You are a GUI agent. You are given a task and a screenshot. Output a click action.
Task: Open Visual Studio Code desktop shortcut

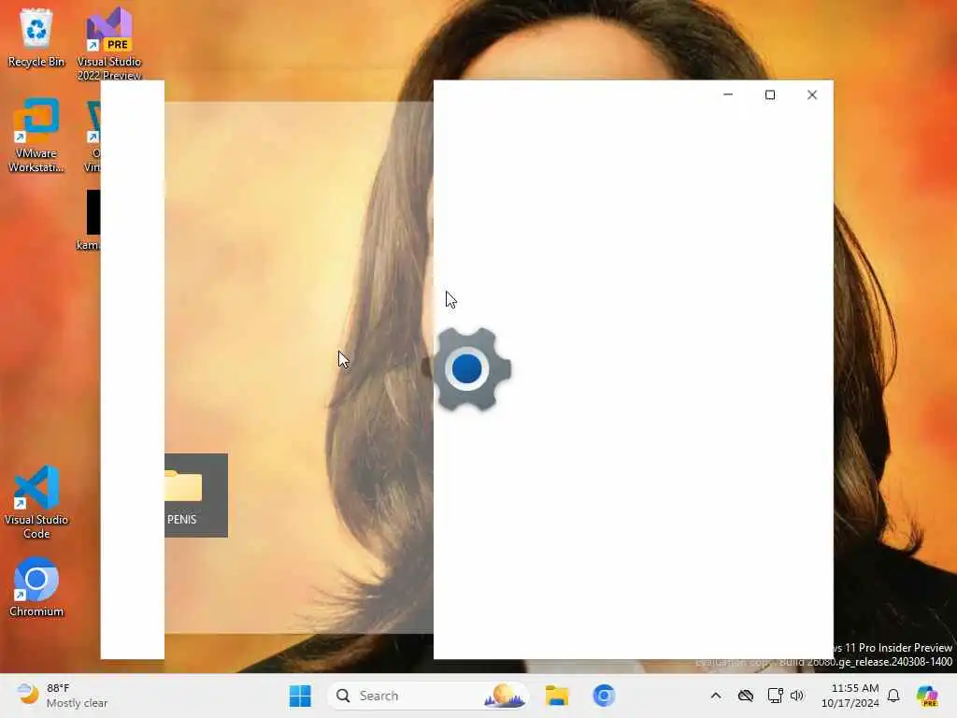tap(36, 502)
